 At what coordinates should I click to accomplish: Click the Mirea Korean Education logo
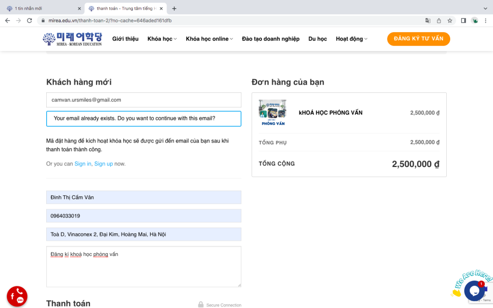[x=72, y=39]
